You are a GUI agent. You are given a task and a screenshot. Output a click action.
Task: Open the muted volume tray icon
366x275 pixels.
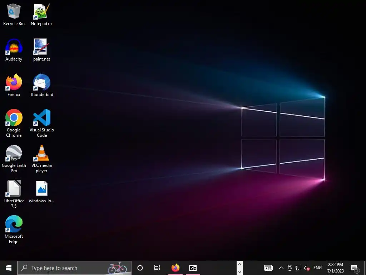[307, 268]
